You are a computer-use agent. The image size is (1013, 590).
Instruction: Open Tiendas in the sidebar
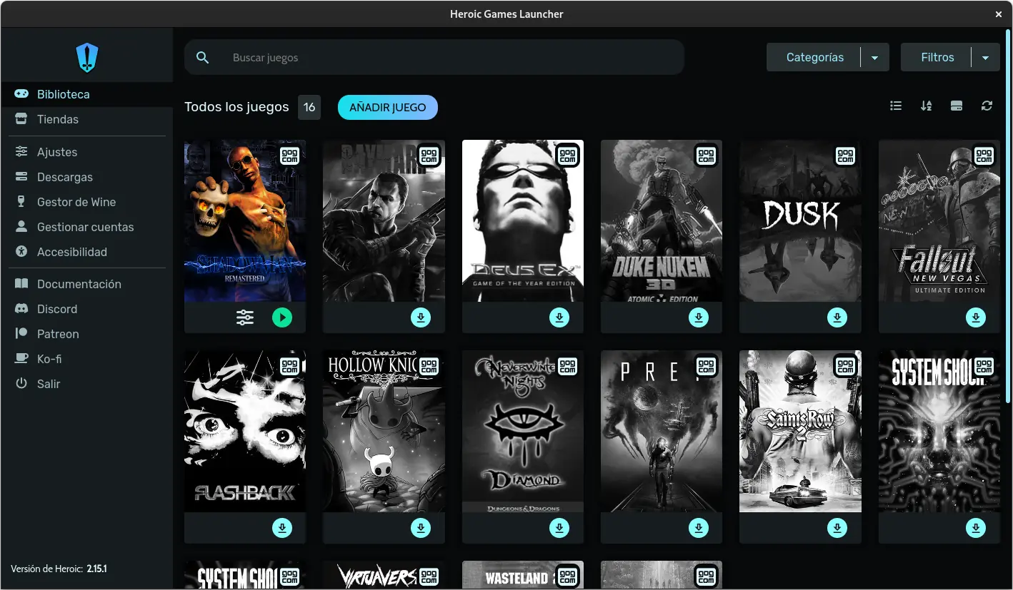(x=86, y=119)
